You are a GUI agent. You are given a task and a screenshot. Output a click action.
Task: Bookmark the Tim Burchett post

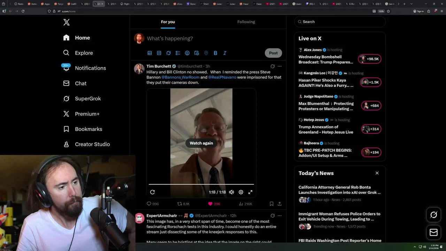271,204
